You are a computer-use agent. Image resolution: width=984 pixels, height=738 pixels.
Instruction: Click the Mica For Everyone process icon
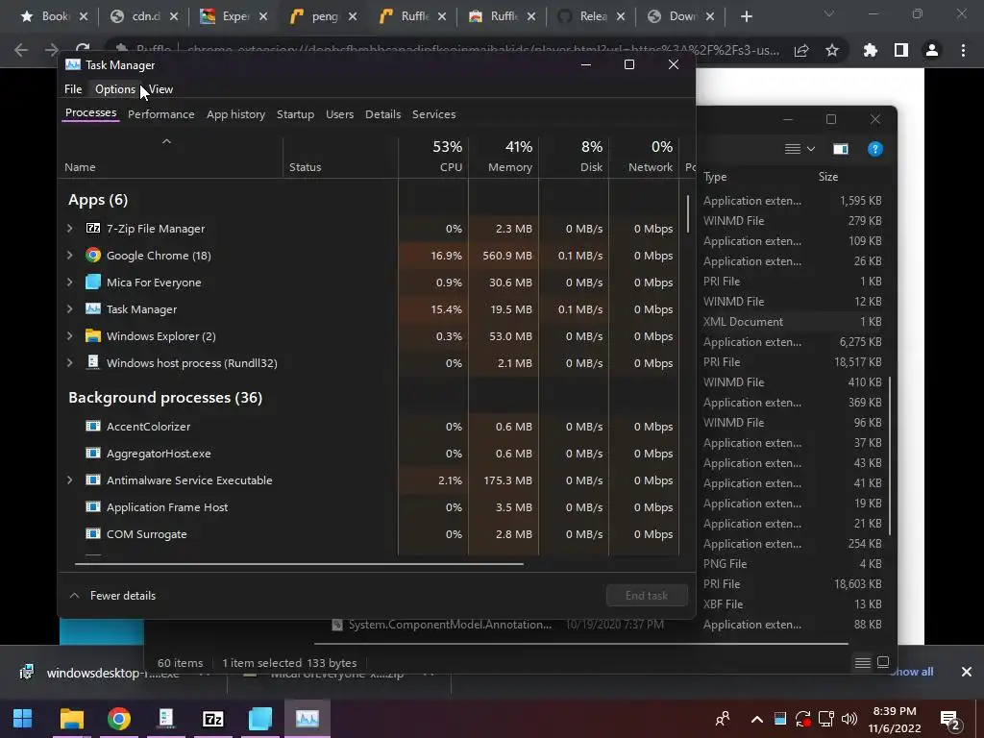[x=93, y=282]
